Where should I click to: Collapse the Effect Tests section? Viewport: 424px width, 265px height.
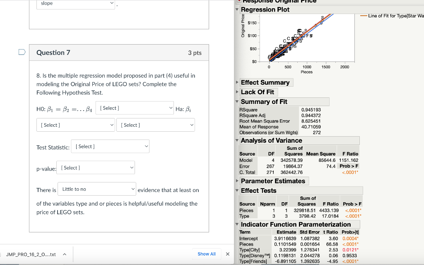[x=237, y=190]
